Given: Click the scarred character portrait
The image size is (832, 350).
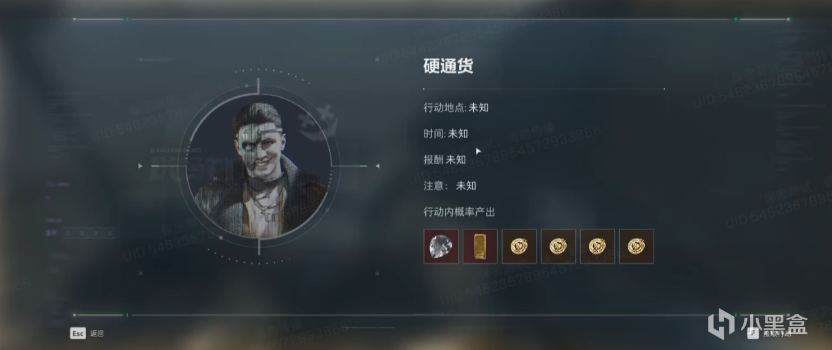Looking at the screenshot, I should click(x=258, y=167).
